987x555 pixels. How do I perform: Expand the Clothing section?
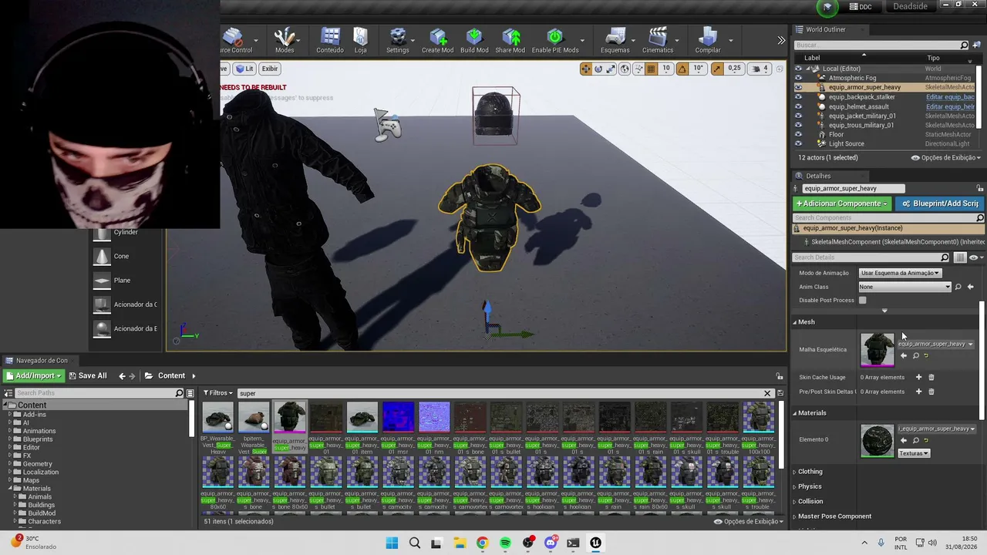(x=795, y=472)
